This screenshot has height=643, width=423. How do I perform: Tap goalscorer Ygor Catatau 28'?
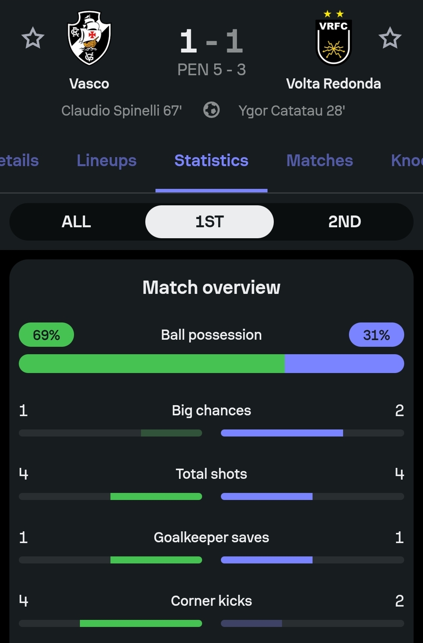point(292,111)
